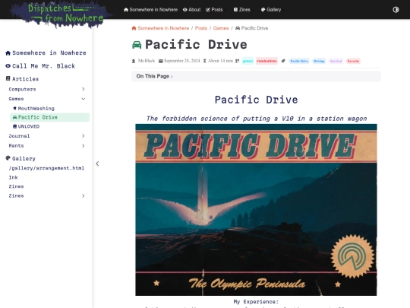The height and width of the screenshot is (308, 410).
Task: Toggle the dark/light theme icon
Action: 396,10
